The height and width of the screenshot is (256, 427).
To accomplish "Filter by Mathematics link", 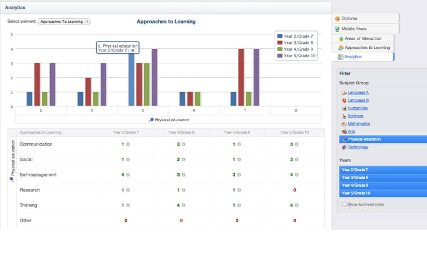I will pos(359,123).
